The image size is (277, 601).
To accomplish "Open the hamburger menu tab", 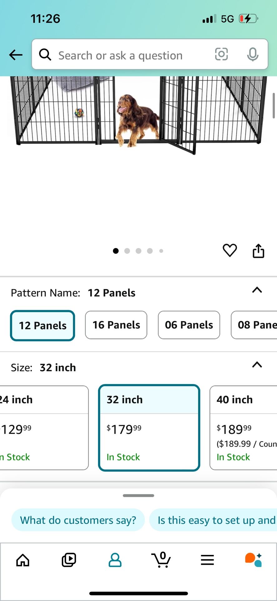I will coord(207,560).
